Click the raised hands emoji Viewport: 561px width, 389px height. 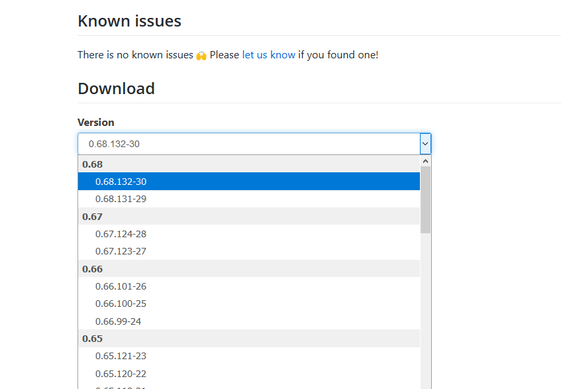click(x=201, y=56)
